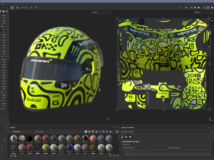Click the pause rendering icon in toolbar
This screenshot has width=214, height=160.
point(186,8)
